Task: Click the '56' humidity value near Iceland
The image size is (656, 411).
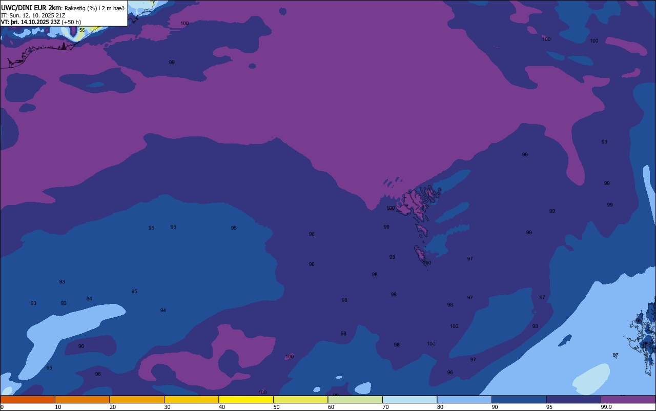Action: (82, 30)
